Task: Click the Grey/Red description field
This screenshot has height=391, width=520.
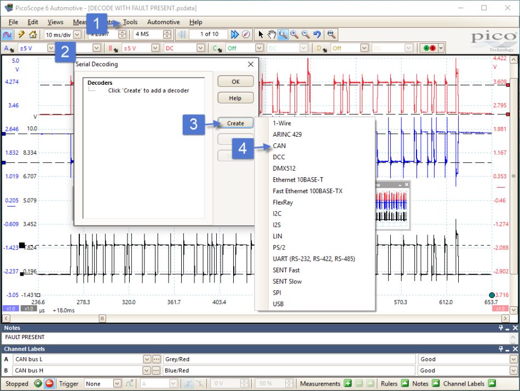Action: [x=289, y=359]
